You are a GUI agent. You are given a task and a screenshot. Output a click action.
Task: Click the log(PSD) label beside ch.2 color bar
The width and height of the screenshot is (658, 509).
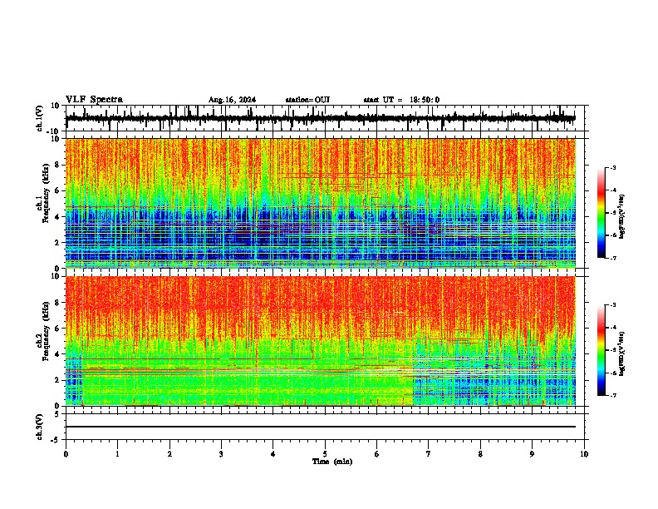tap(622, 354)
